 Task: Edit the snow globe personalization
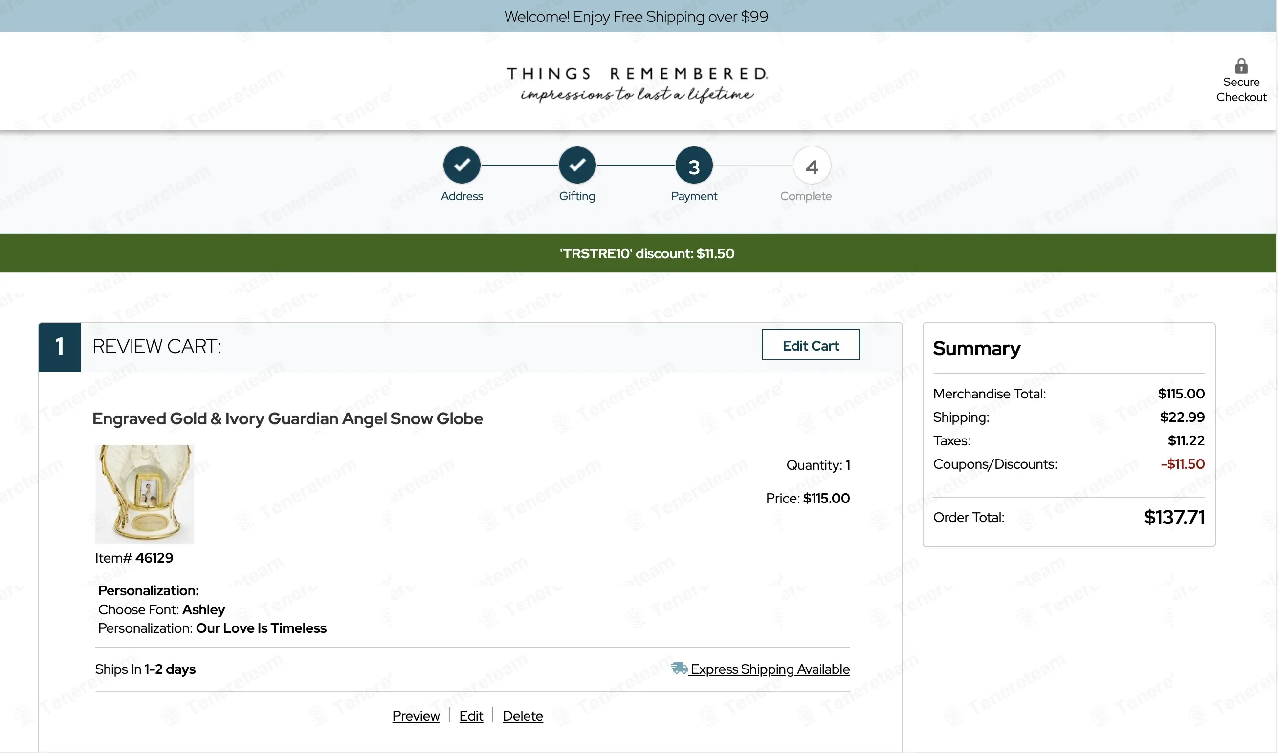tap(471, 716)
